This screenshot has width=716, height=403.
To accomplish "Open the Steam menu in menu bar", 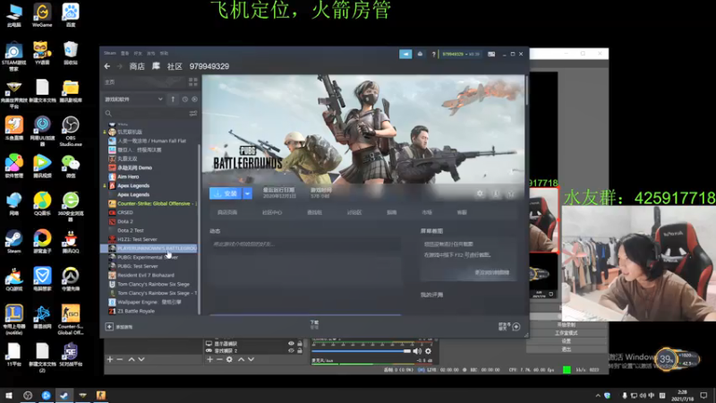I will pos(109,54).
